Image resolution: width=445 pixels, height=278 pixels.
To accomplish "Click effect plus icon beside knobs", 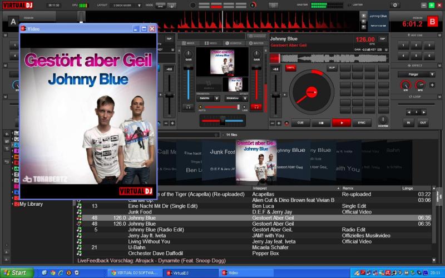I will (x=432, y=85).
